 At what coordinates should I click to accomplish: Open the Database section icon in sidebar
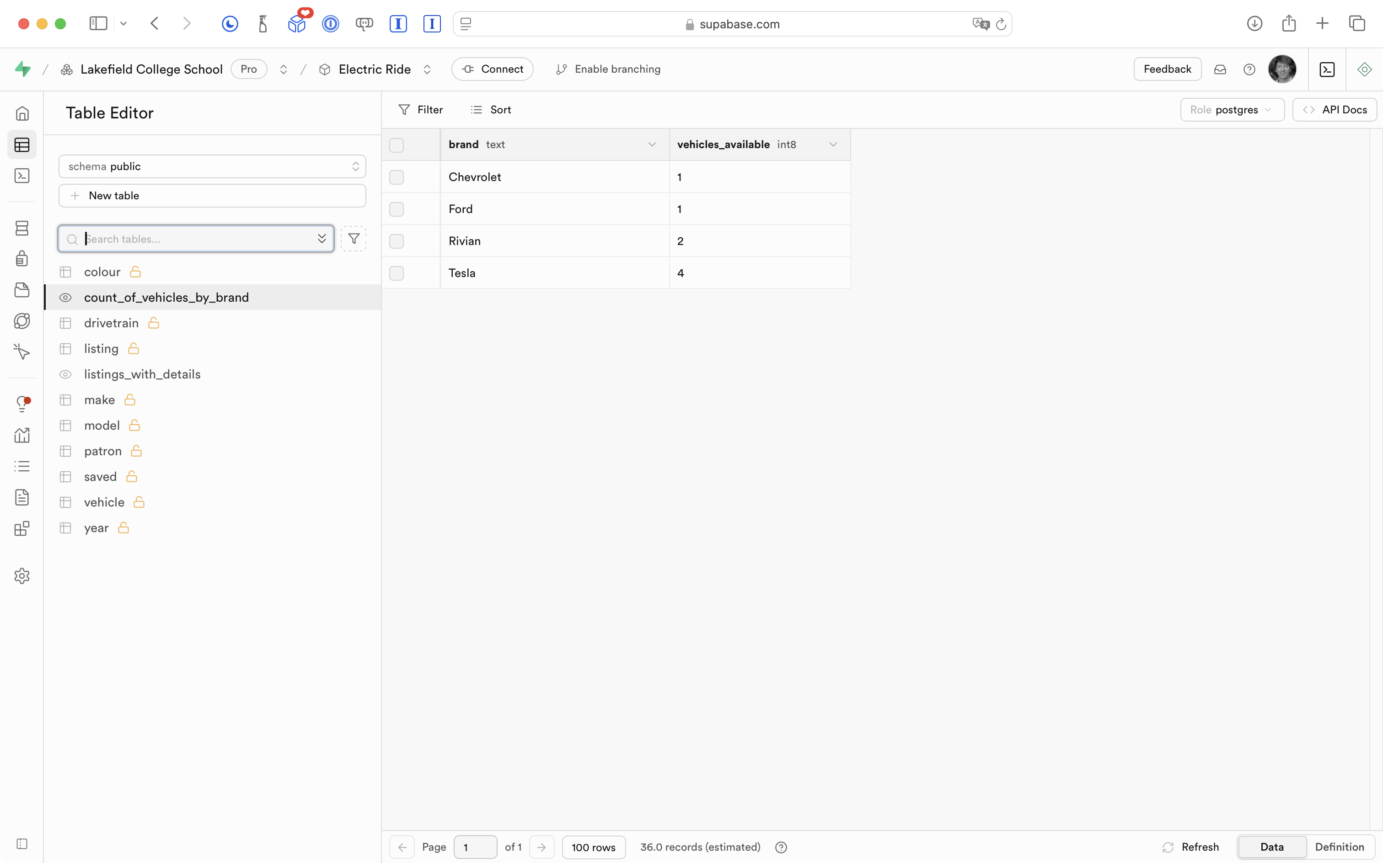(21, 228)
